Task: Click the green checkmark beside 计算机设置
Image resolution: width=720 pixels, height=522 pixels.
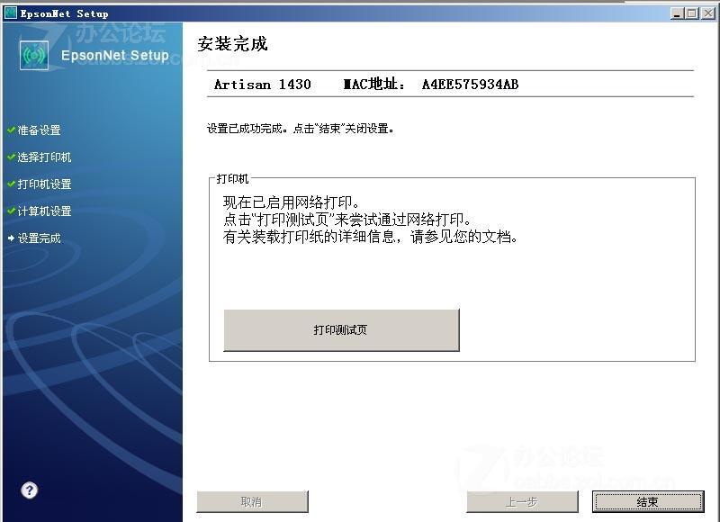Action: point(12,211)
